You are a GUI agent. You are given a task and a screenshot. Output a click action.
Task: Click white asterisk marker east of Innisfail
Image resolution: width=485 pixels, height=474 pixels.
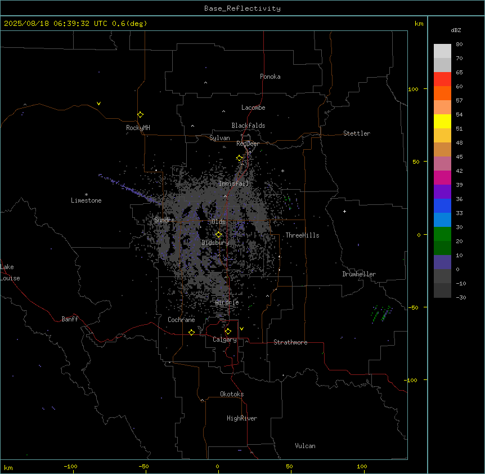coord(282,171)
